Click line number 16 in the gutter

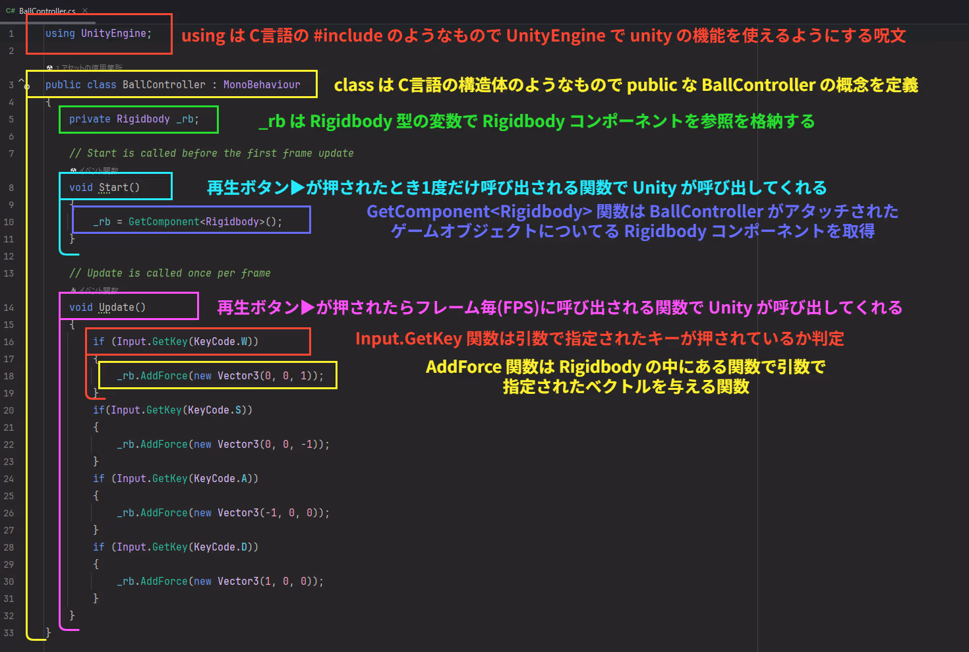tap(9, 342)
